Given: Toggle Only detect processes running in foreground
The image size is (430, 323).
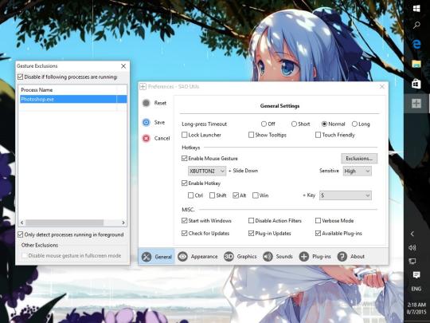Looking at the screenshot, I should click(x=20, y=234).
